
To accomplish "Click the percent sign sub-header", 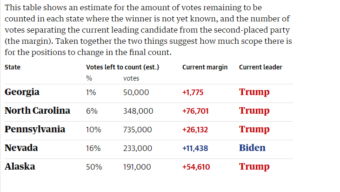I will pos(89,78).
